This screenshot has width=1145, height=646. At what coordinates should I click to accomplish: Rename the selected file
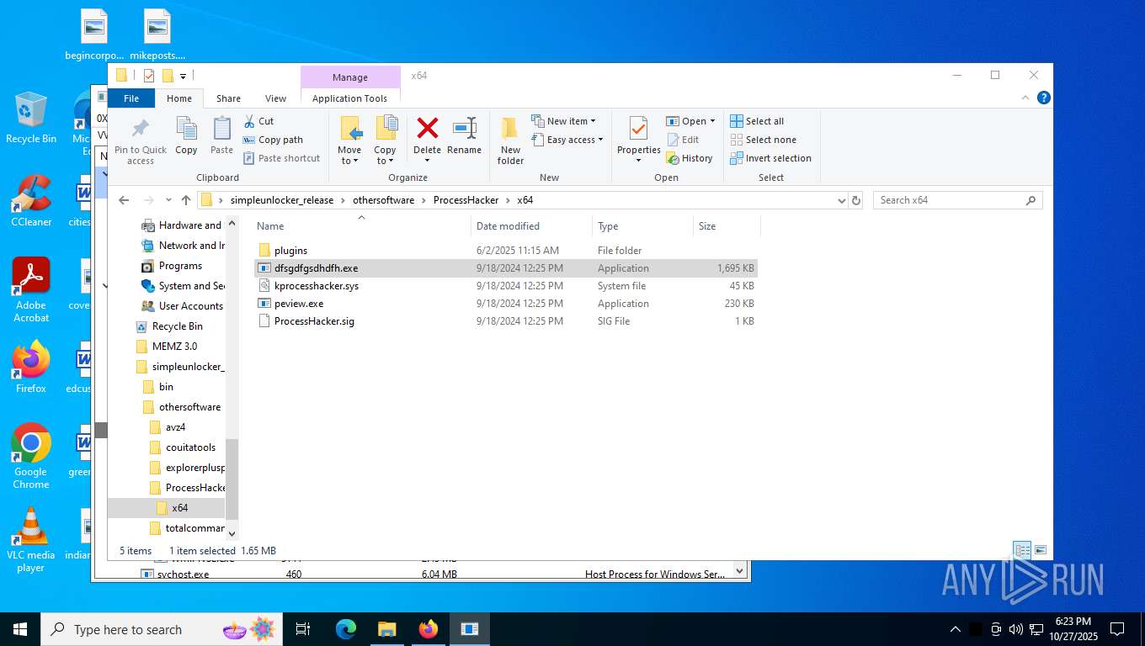464,136
